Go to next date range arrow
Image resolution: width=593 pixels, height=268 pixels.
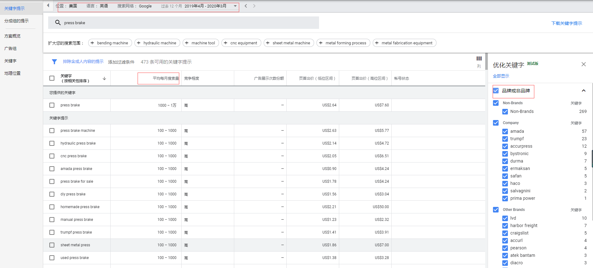point(254,6)
